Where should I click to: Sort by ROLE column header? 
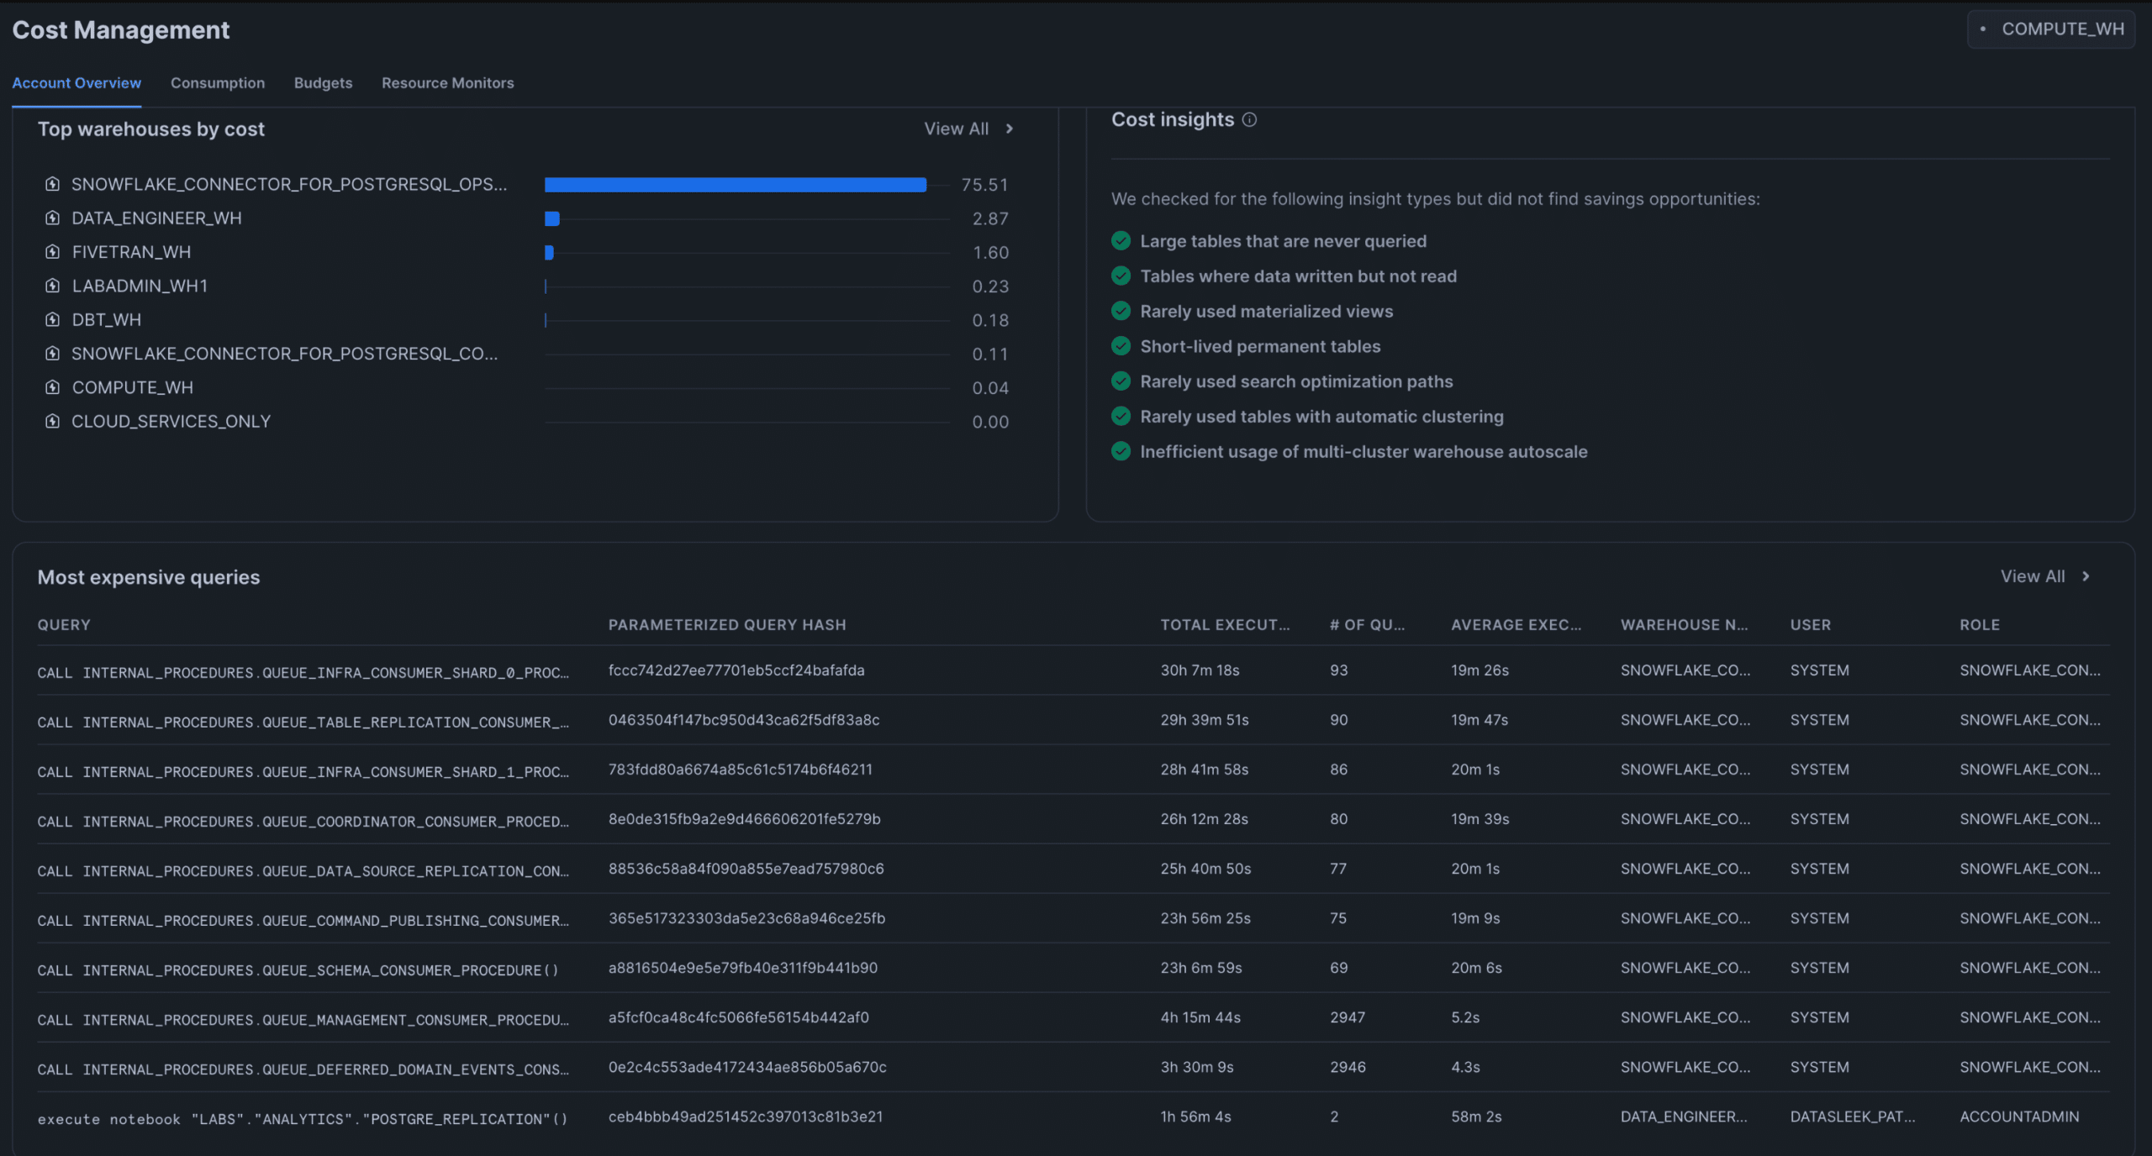1980,625
